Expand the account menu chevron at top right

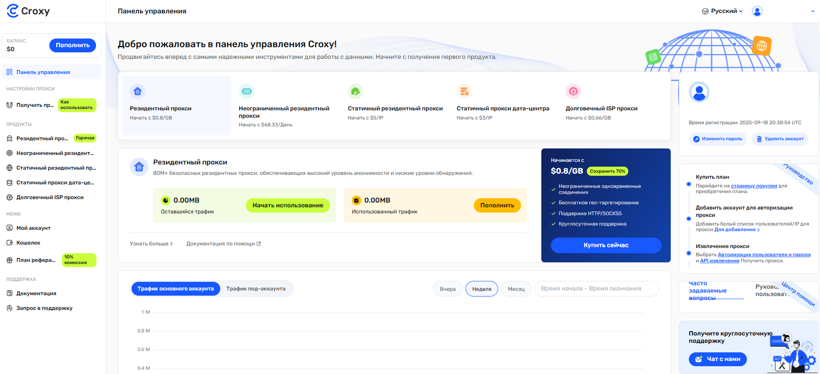tap(813, 11)
